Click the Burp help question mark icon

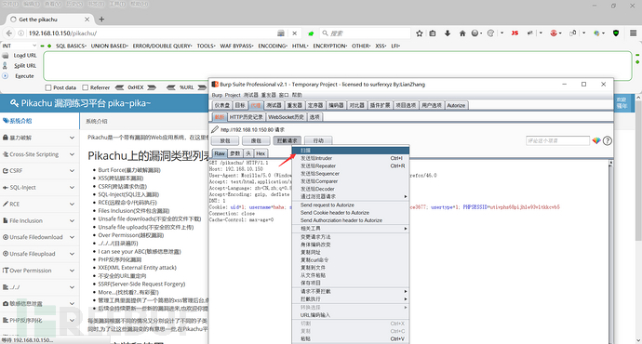click(x=608, y=140)
